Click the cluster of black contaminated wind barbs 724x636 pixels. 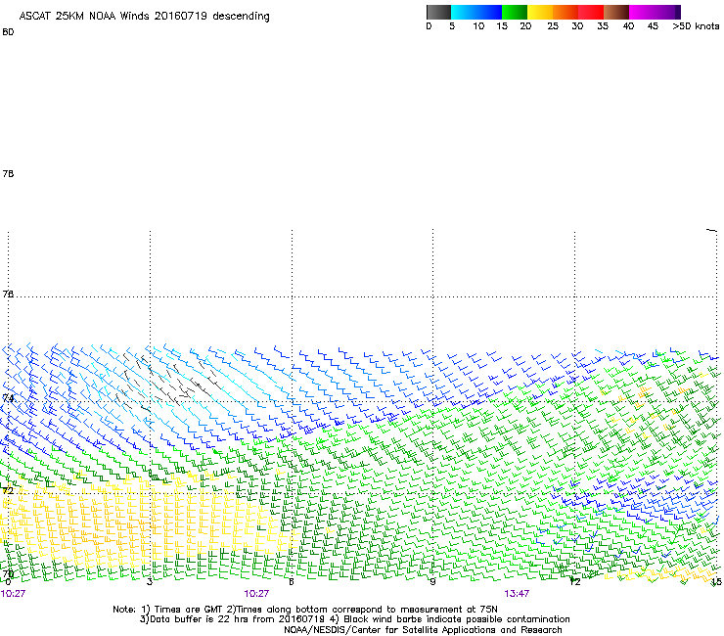coord(168,381)
